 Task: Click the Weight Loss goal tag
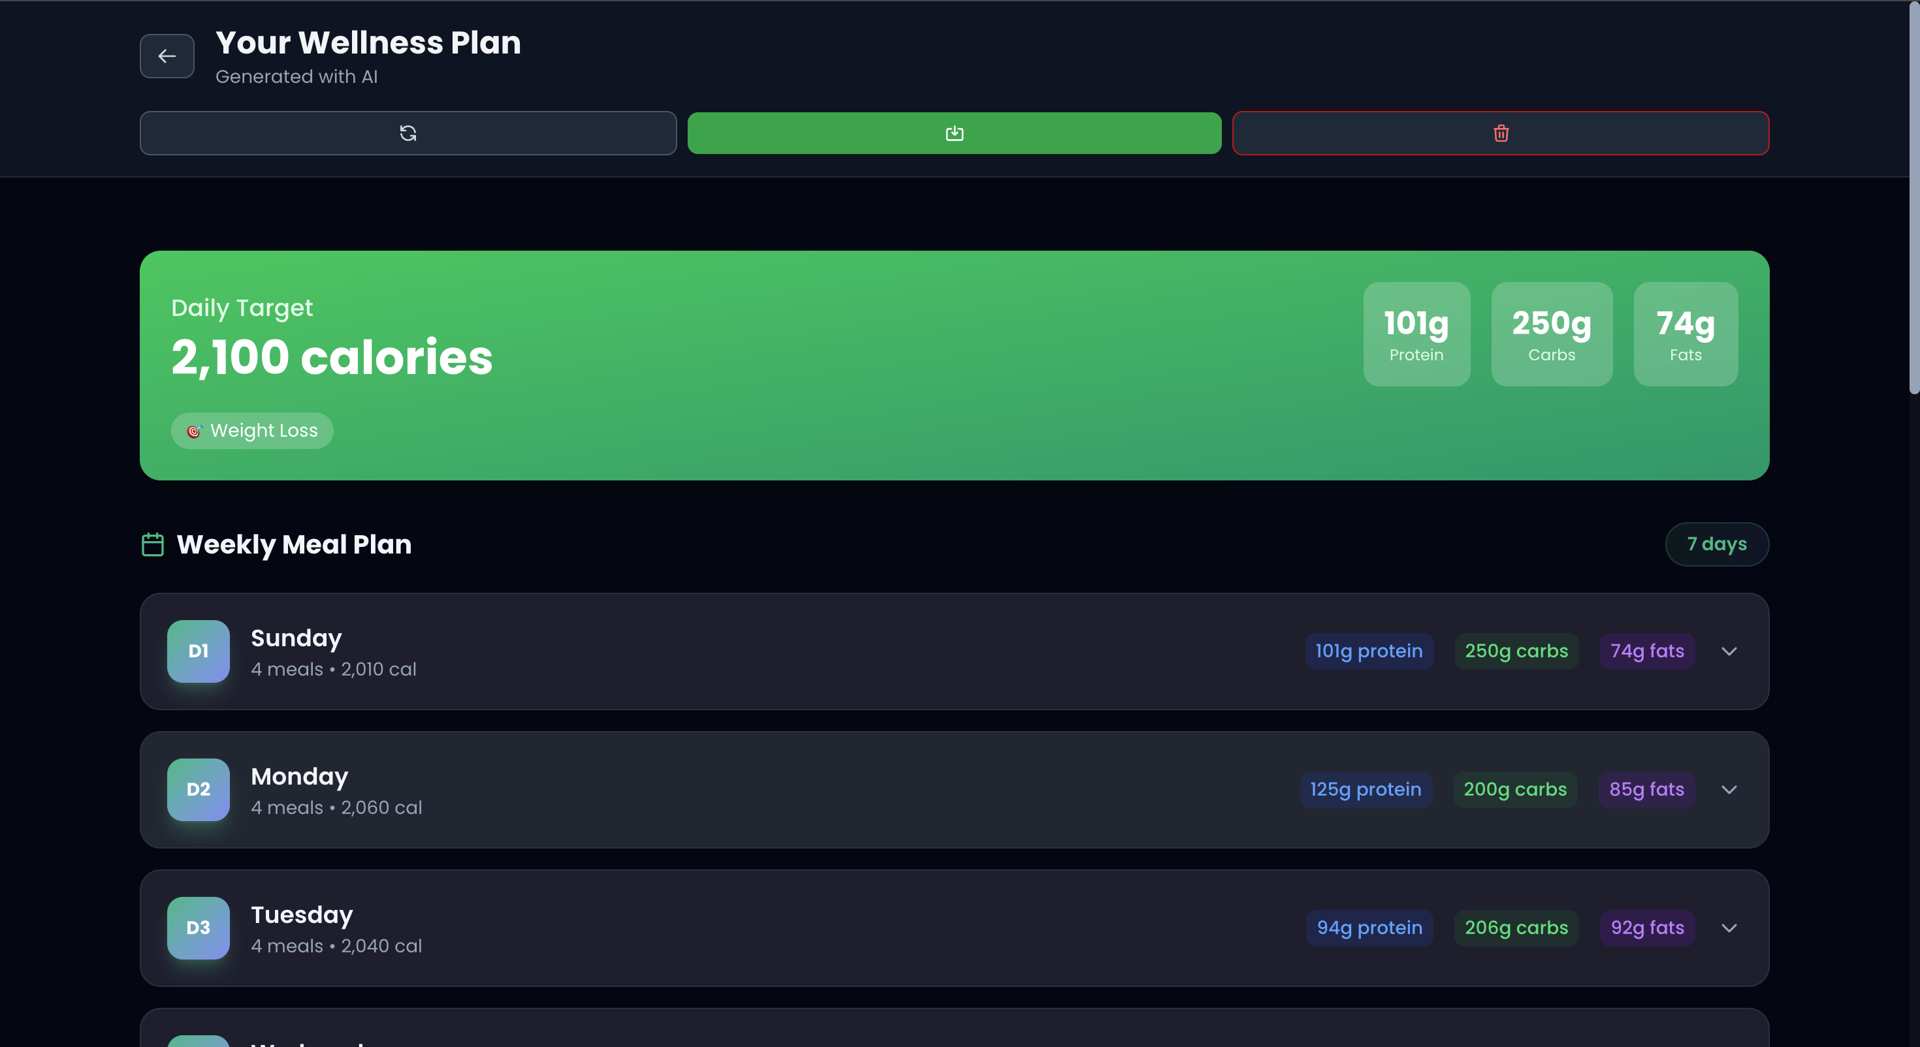[252, 431]
